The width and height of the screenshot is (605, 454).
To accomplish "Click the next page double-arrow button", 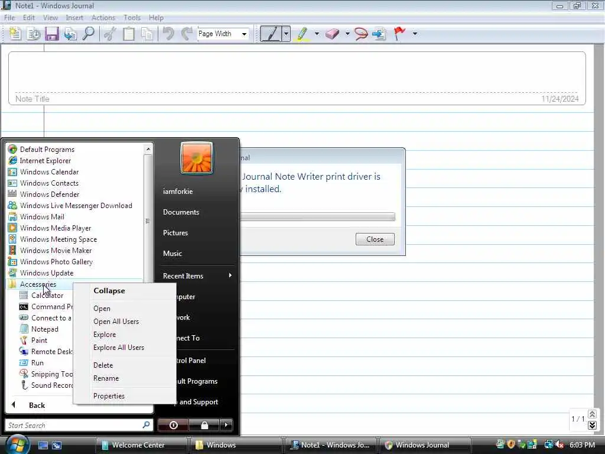I will click(592, 425).
